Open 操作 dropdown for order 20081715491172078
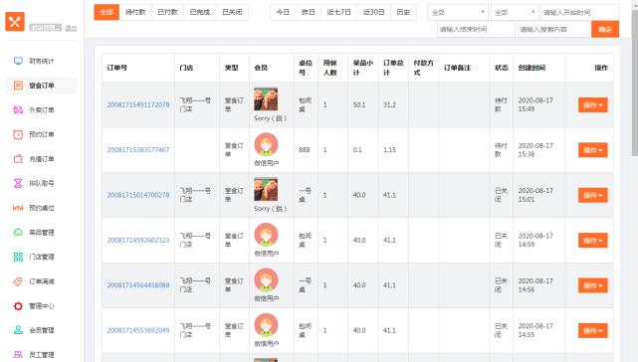Image resolution: width=638 pixels, height=362 pixels. pyautogui.click(x=593, y=105)
